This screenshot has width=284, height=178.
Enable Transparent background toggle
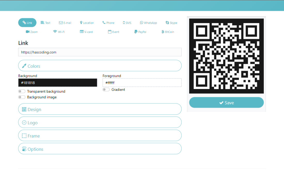[22, 91]
